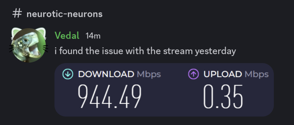Click the teal download arrow icon
This screenshot has width=294, height=125.
[x=68, y=74]
